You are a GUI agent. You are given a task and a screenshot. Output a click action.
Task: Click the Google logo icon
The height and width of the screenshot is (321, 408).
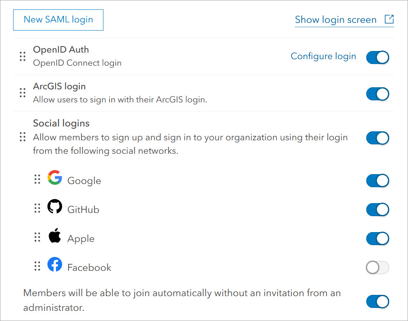(55, 178)
